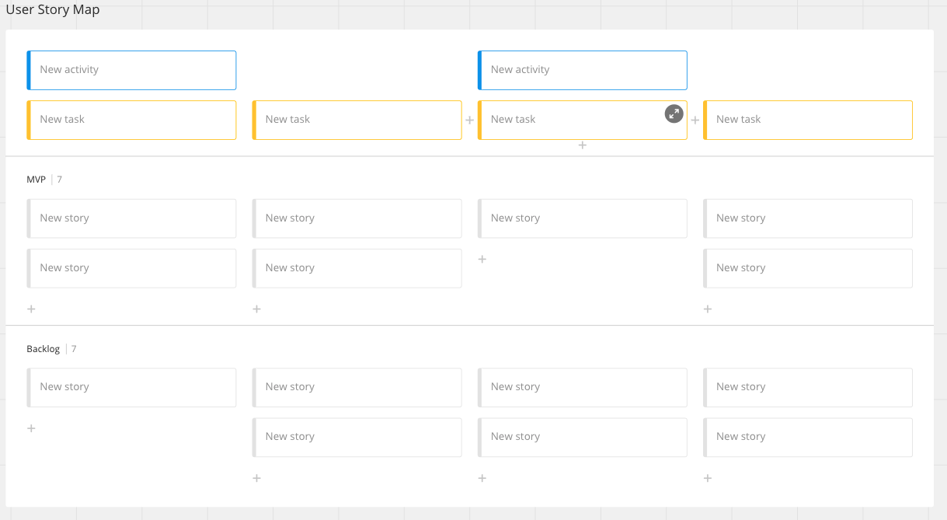Add a story in the first MVP column
This screenshot has width=947, height=520.
coord(31,309)
